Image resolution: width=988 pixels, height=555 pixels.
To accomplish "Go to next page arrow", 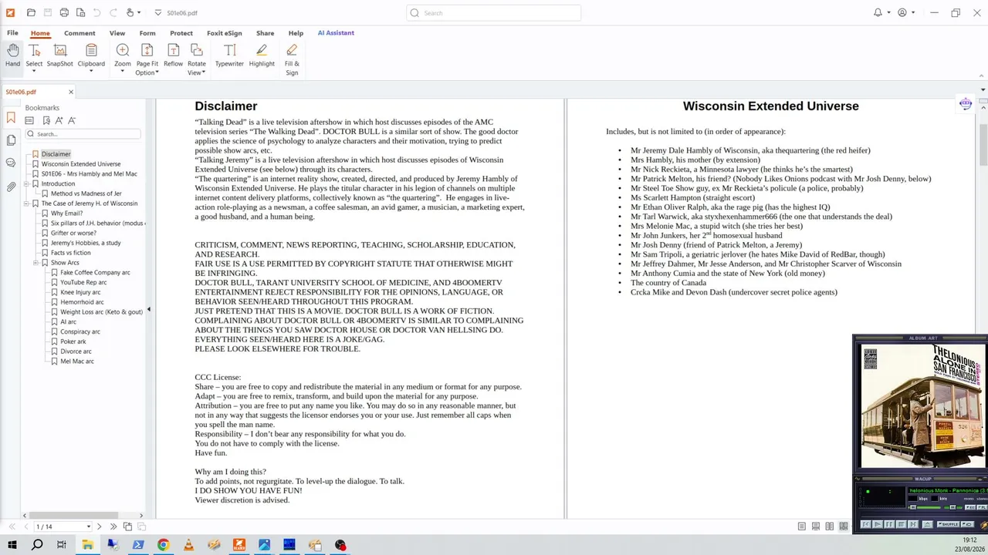I will (x=99, y=526).
